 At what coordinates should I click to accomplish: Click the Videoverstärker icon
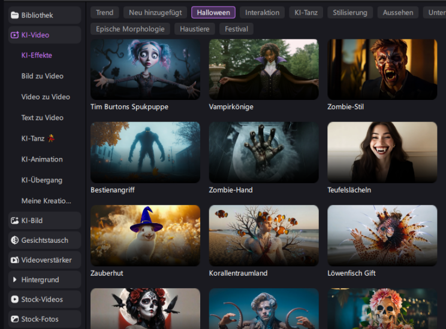[x=15, y=260]
